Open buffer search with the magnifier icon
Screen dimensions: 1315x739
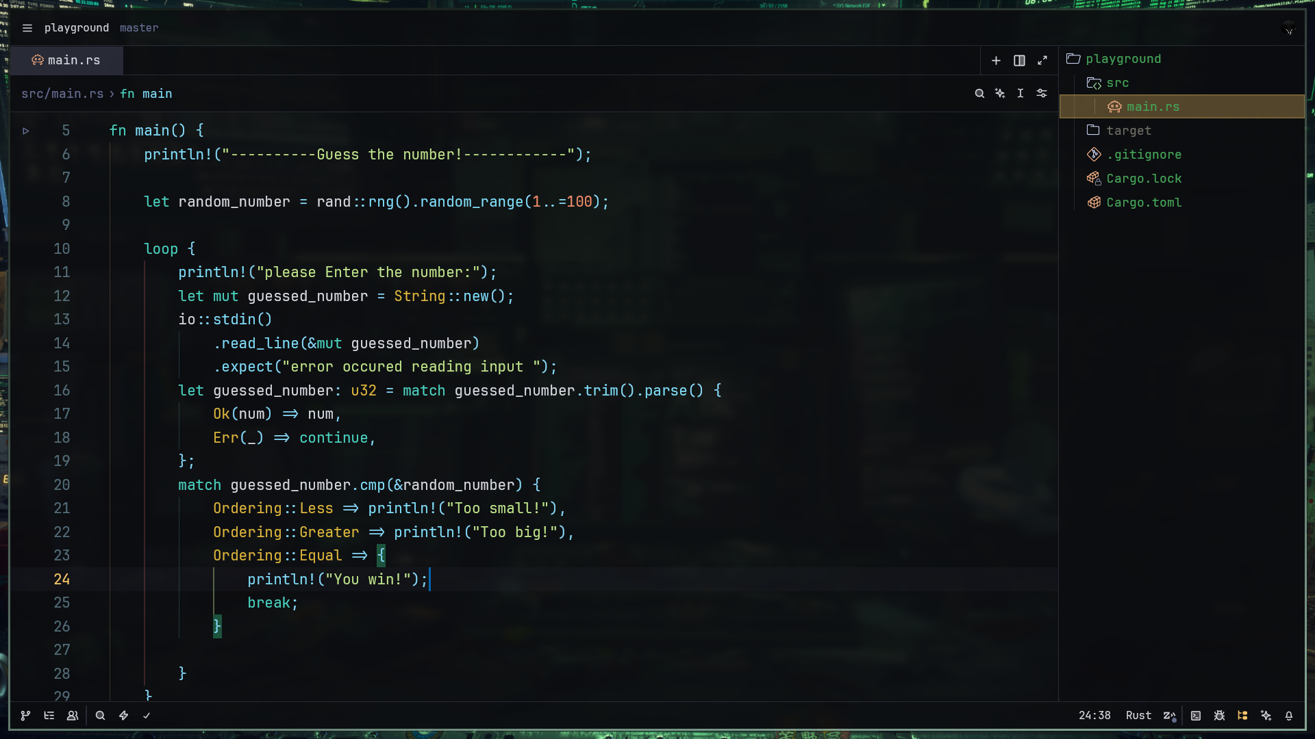coord(979,94)
